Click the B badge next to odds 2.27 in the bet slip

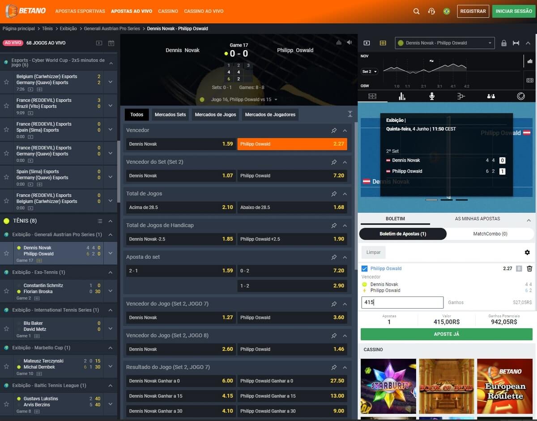pyautogui.click(x=519, y=269)
